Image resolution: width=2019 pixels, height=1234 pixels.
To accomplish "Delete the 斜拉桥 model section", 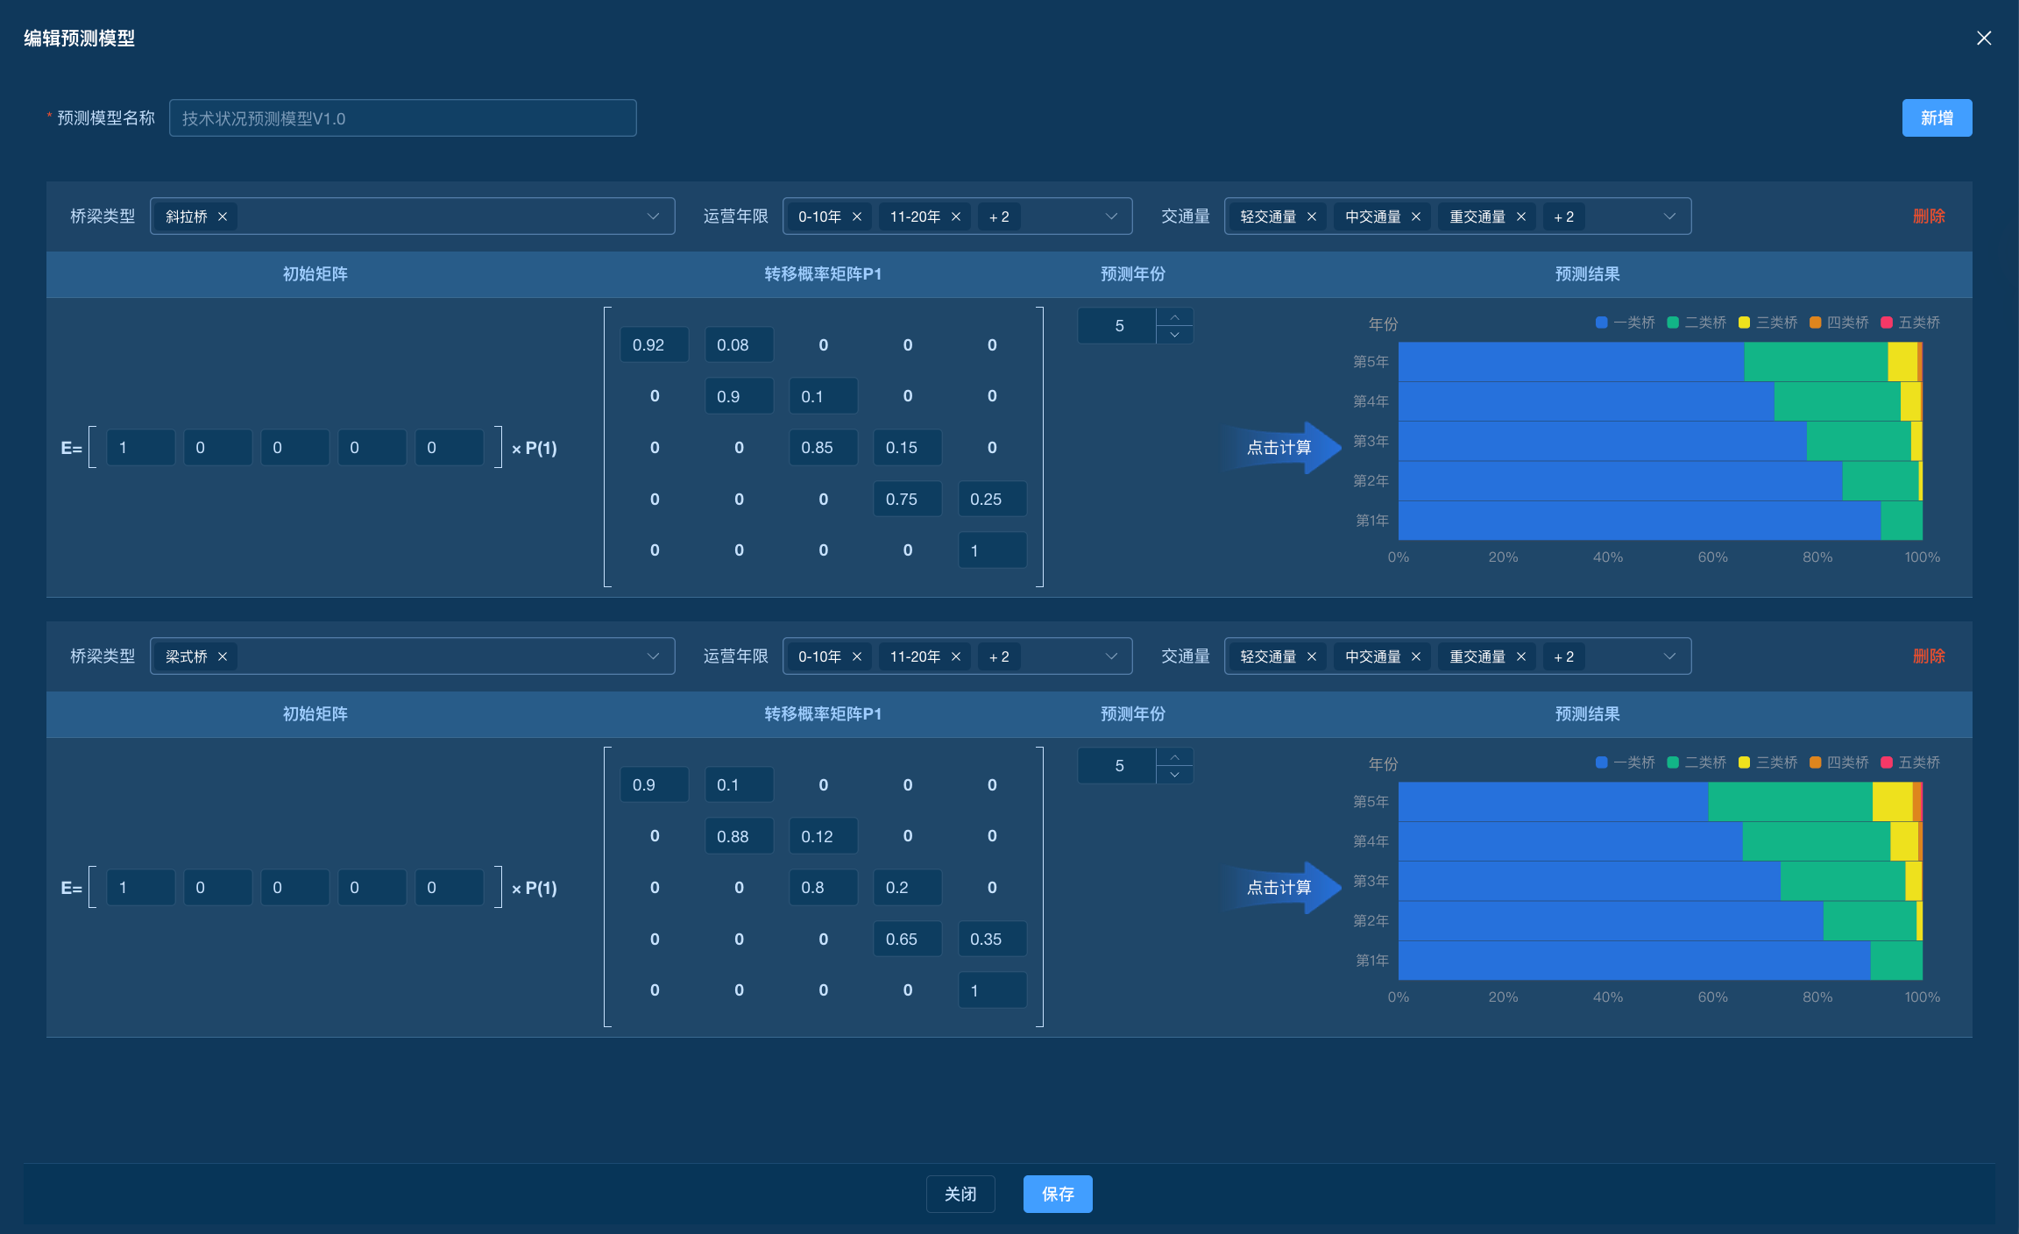I will 1929,216.
